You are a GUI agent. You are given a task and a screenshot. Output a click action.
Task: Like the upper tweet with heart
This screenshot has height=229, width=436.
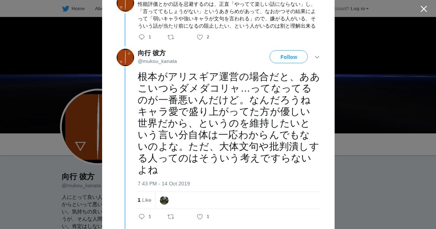coord(200,37)
